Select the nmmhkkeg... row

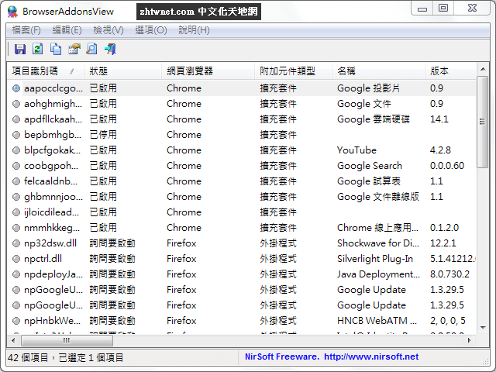coord(241,228)
